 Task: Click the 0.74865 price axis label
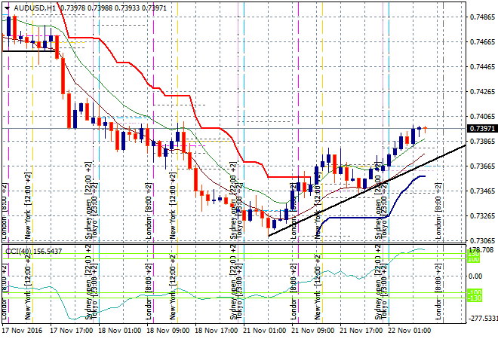pos(478,17)
